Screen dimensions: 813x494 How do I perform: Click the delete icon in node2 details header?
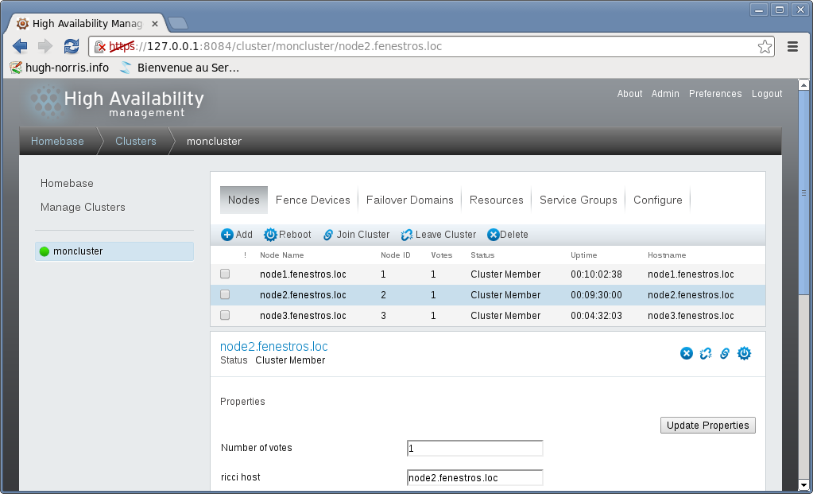tap(687, 353)
